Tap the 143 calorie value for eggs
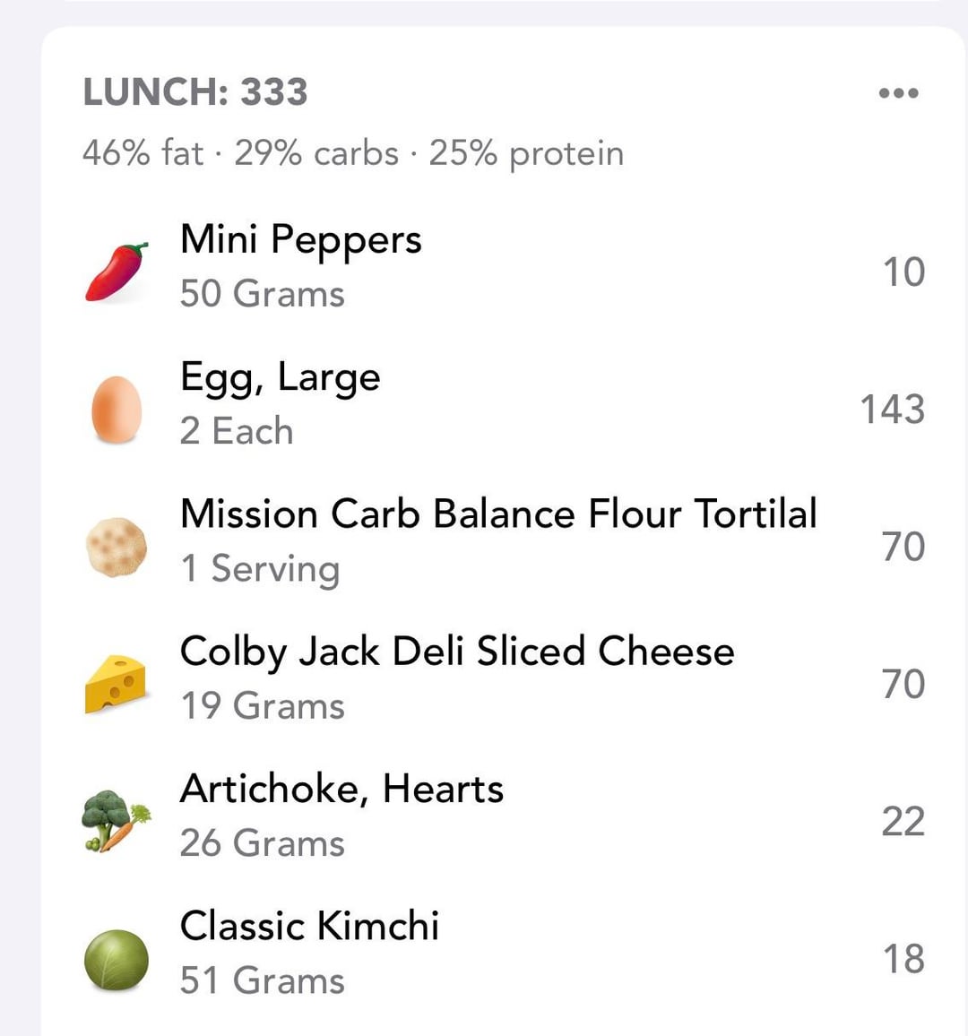 [x=892, y=410]
